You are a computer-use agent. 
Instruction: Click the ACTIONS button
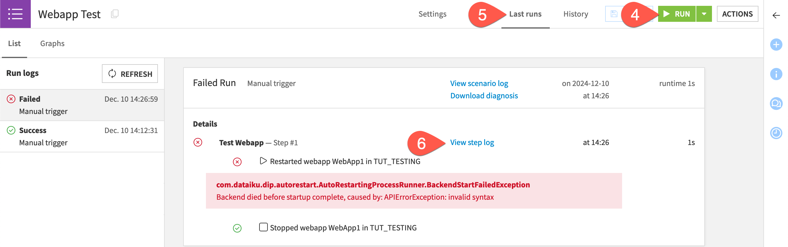738,14
